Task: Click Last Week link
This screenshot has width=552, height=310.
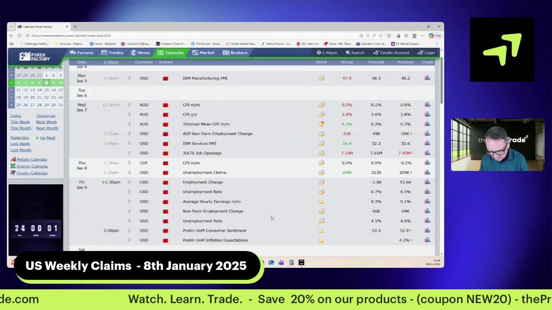Action: pos(20,144)
